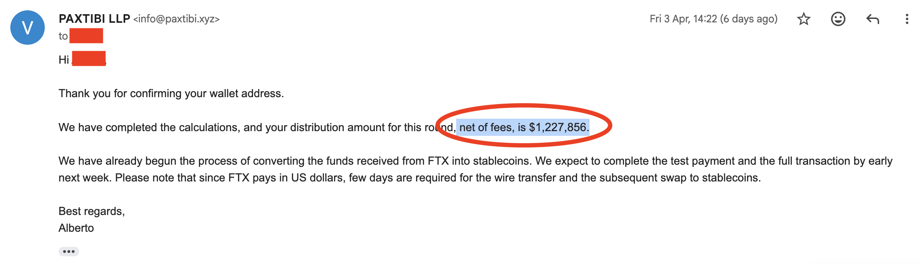Click the timestamp Fri 3 Apr, 14:22
Viewport: 920px width, 264px height.
coord(683,19)
